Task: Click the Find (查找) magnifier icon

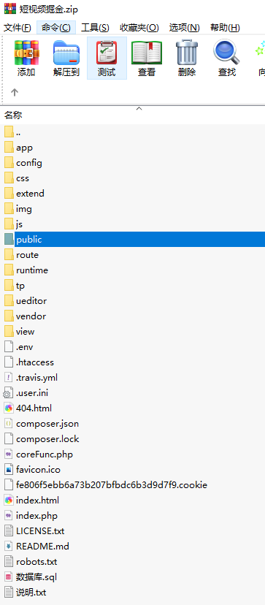Action: (227, 53)
